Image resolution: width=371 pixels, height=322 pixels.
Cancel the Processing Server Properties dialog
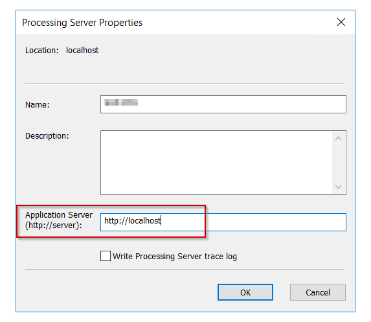tap(318, 292)
